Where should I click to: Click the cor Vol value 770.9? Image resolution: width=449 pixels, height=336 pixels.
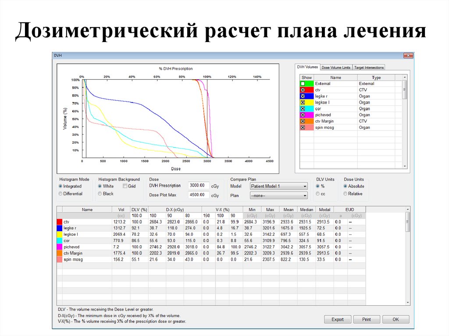click(x=118, y=241)
